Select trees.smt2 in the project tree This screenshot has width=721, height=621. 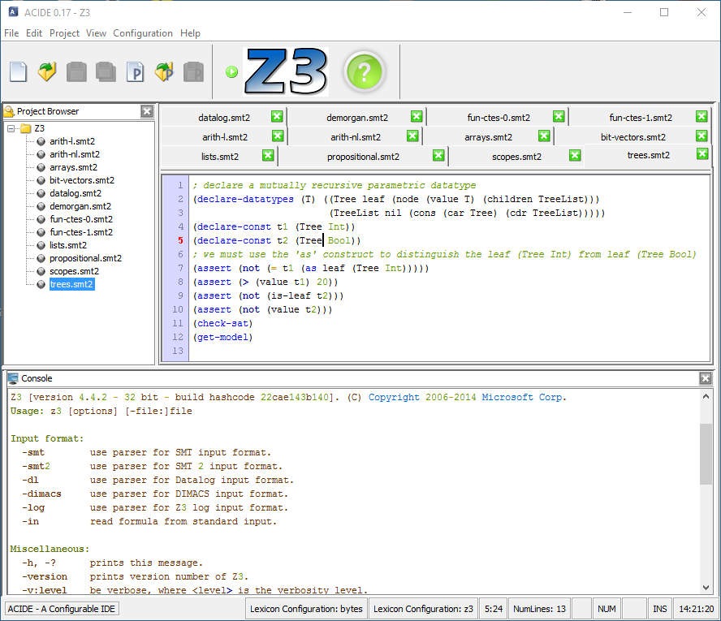[71, 284]
